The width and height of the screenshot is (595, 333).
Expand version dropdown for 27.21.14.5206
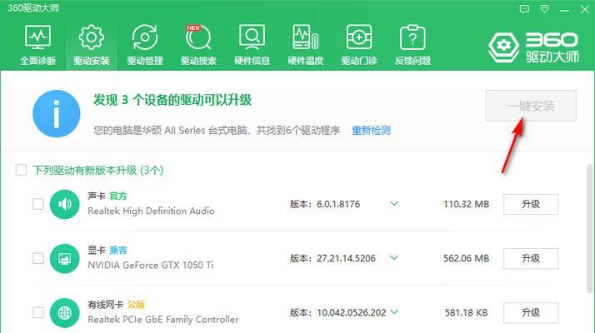point(394,258)
